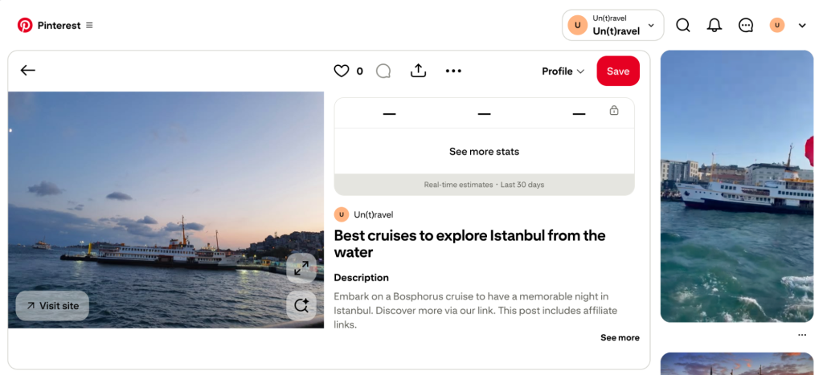This screenshot has width=823, height=375.
Task: Click the main Istanbul sunset ferry image
Action: (x=166, y=210)
